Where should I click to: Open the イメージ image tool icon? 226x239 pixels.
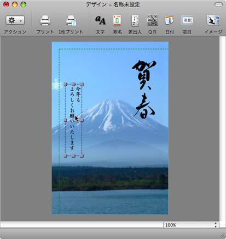[213, 20]
